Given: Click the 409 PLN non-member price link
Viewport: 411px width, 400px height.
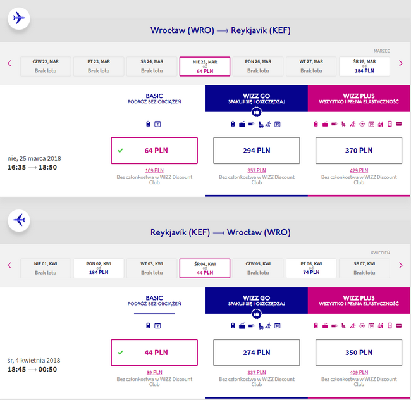Looking at the screenshot, I should pos(359,372).
